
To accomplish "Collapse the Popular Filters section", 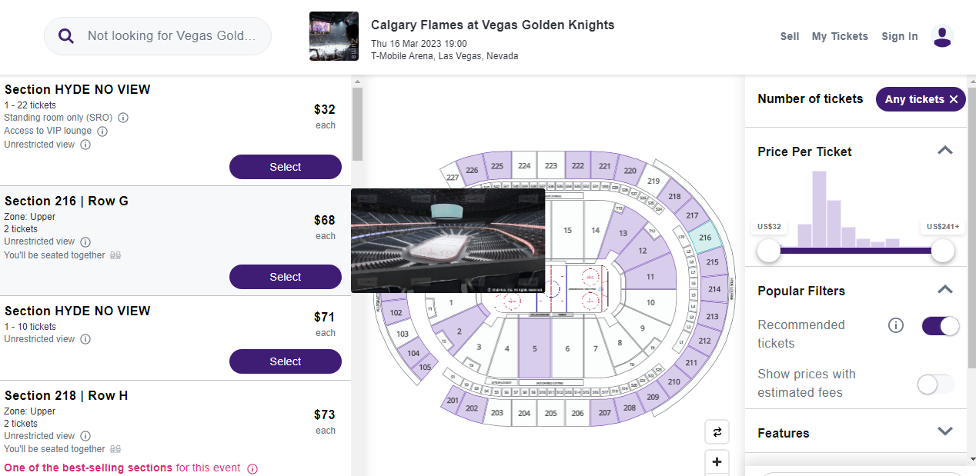I will [x=945, y=290].
